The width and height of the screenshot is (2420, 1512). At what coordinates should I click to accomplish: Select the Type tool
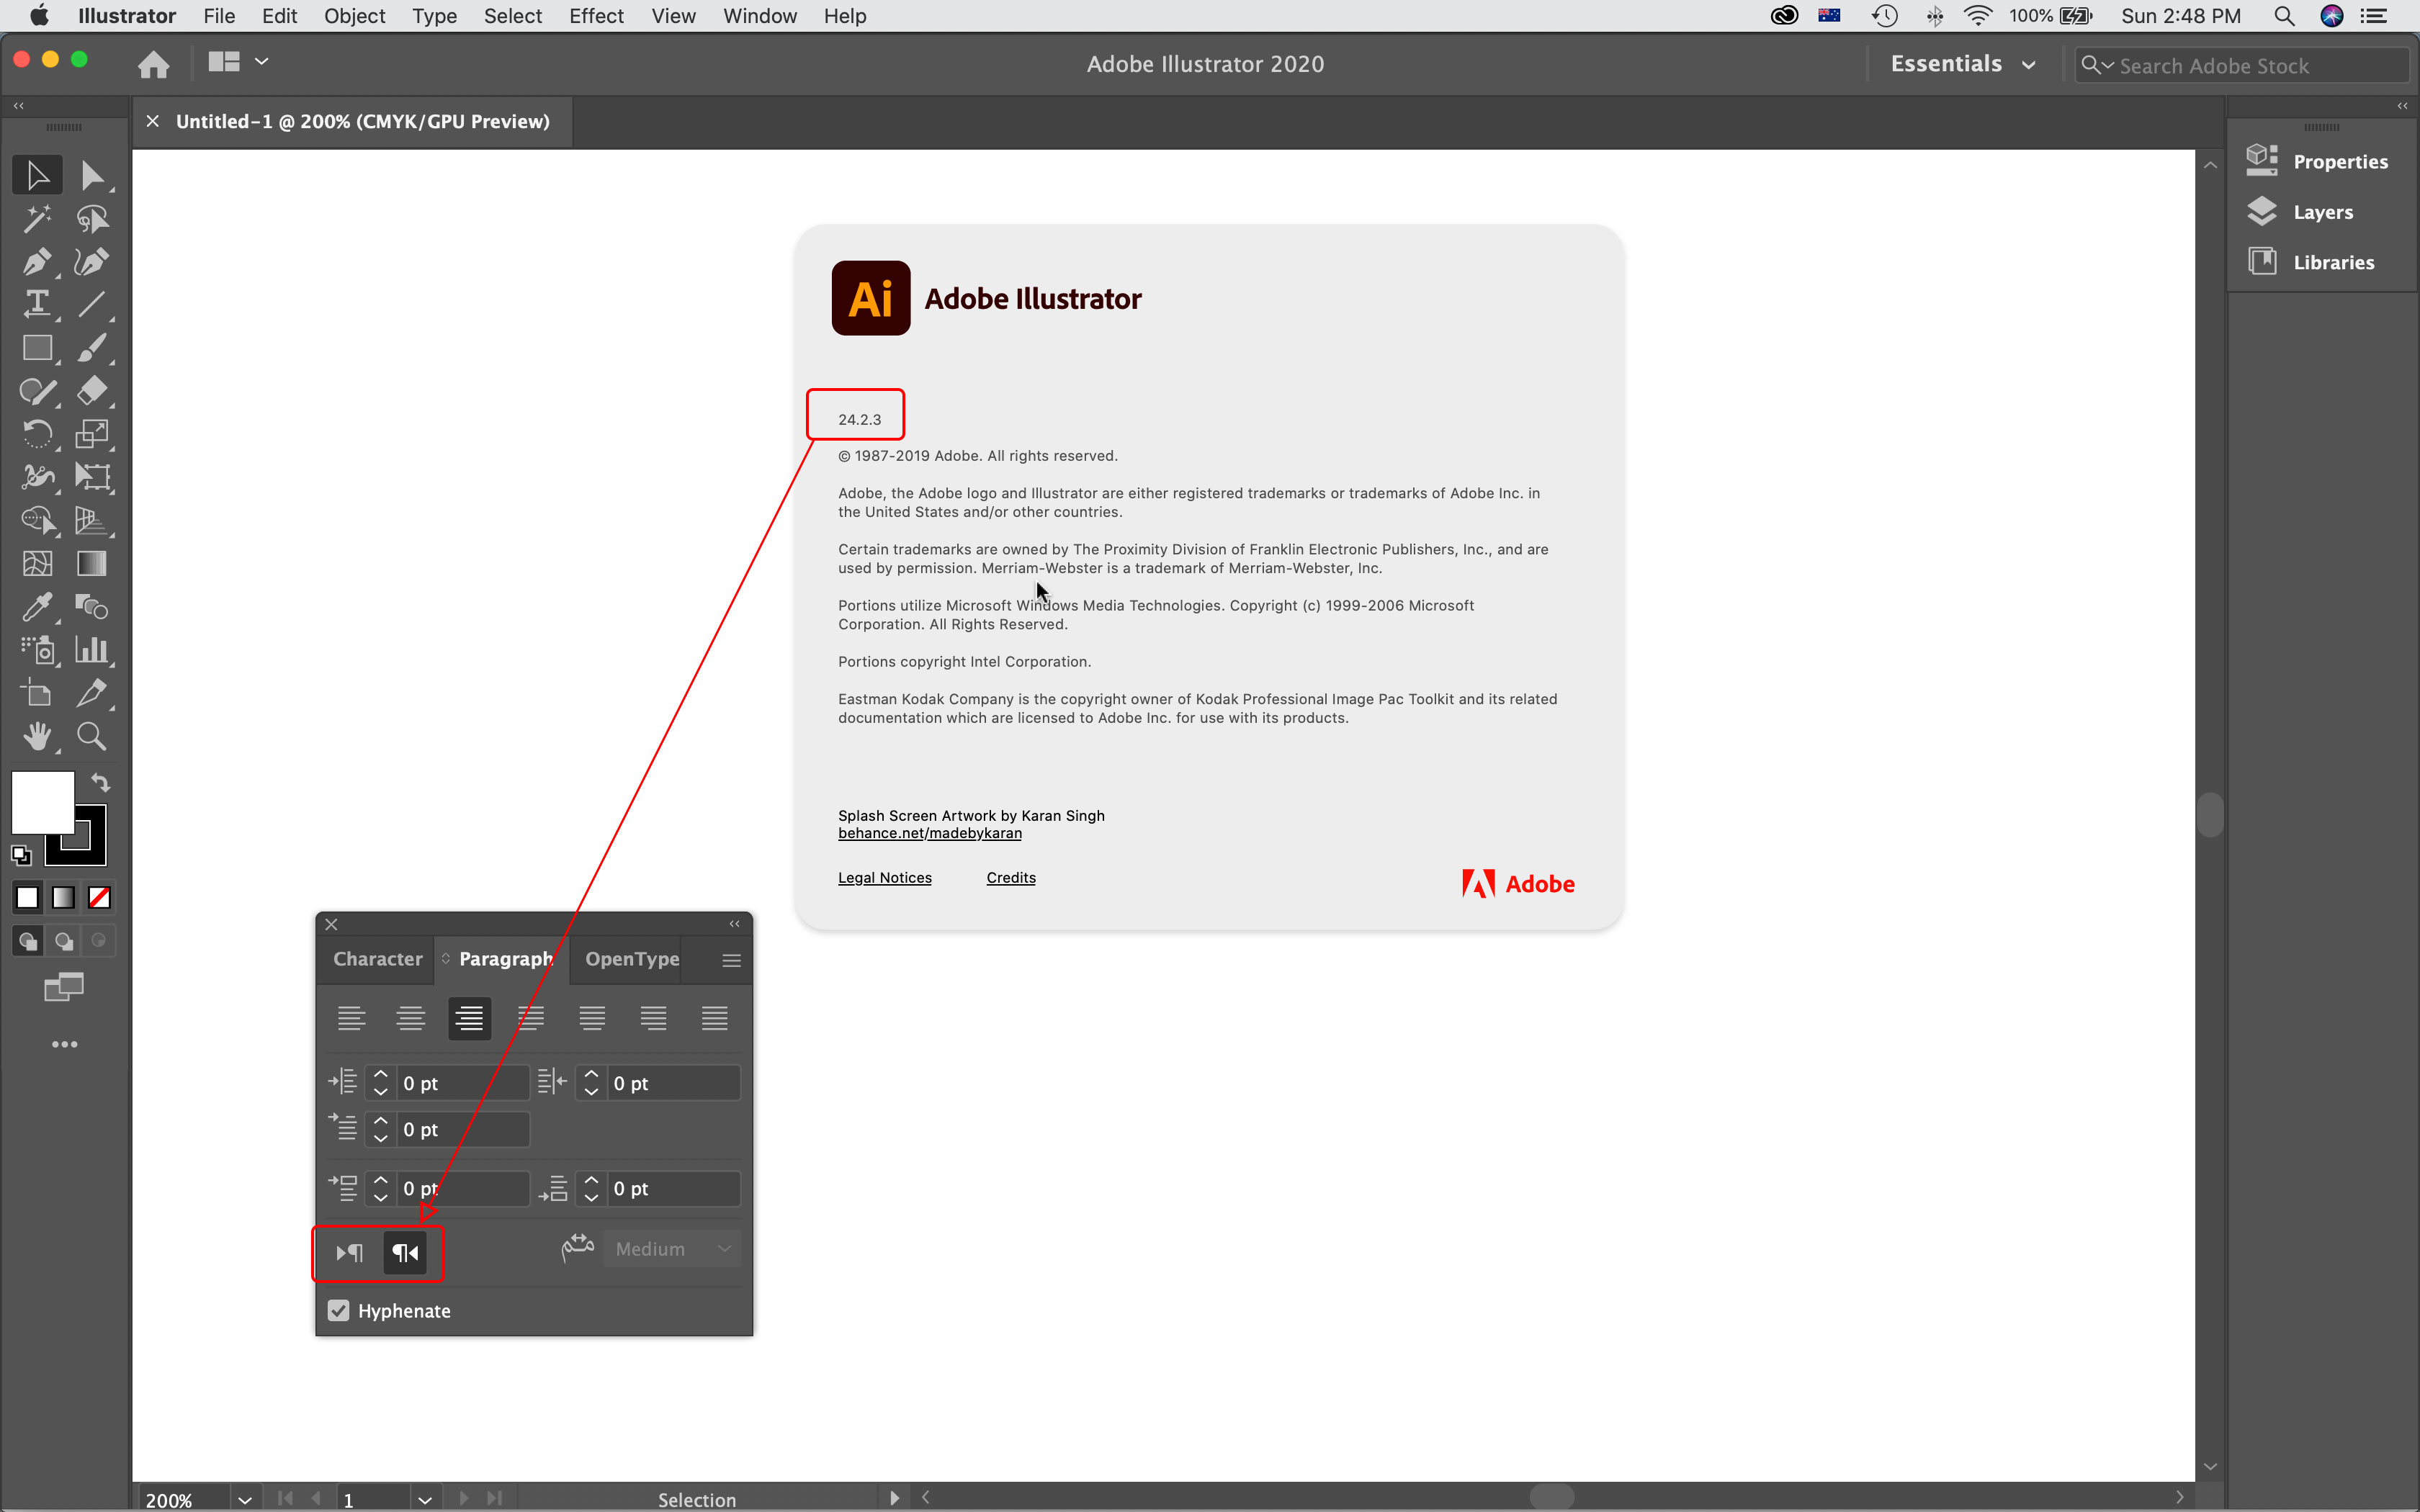35,305
